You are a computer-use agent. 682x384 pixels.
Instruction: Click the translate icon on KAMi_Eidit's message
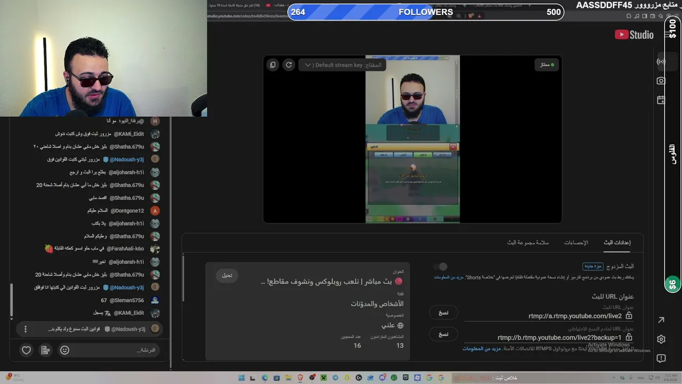pyautogui.click(x=107, y=313)
